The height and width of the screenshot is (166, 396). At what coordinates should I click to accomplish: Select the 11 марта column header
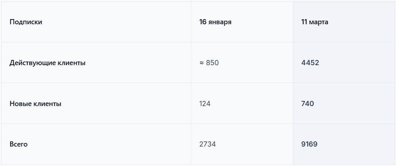315,22
